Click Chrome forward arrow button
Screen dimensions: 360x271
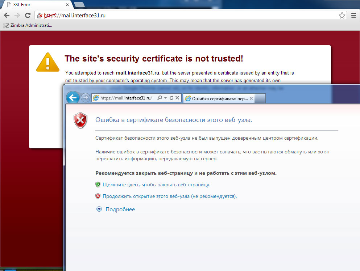coord(17,15)
